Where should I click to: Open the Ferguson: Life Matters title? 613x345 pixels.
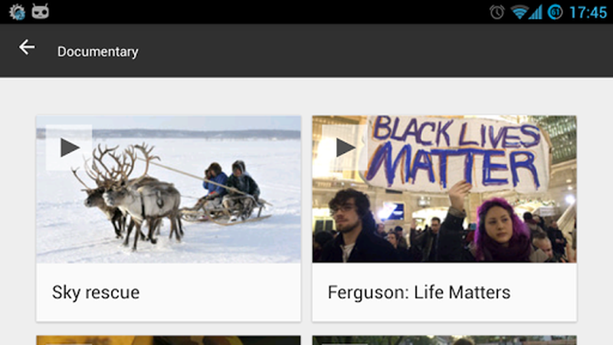coord(419,292)
